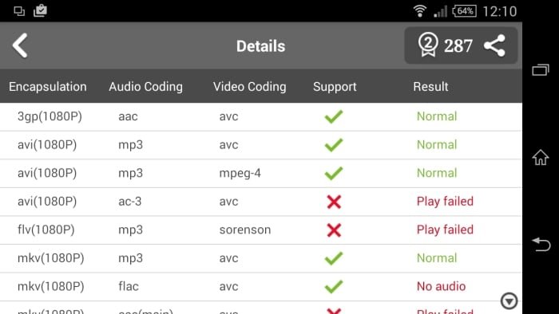Open recent apps from navigation bar

[x=541, y=69]
